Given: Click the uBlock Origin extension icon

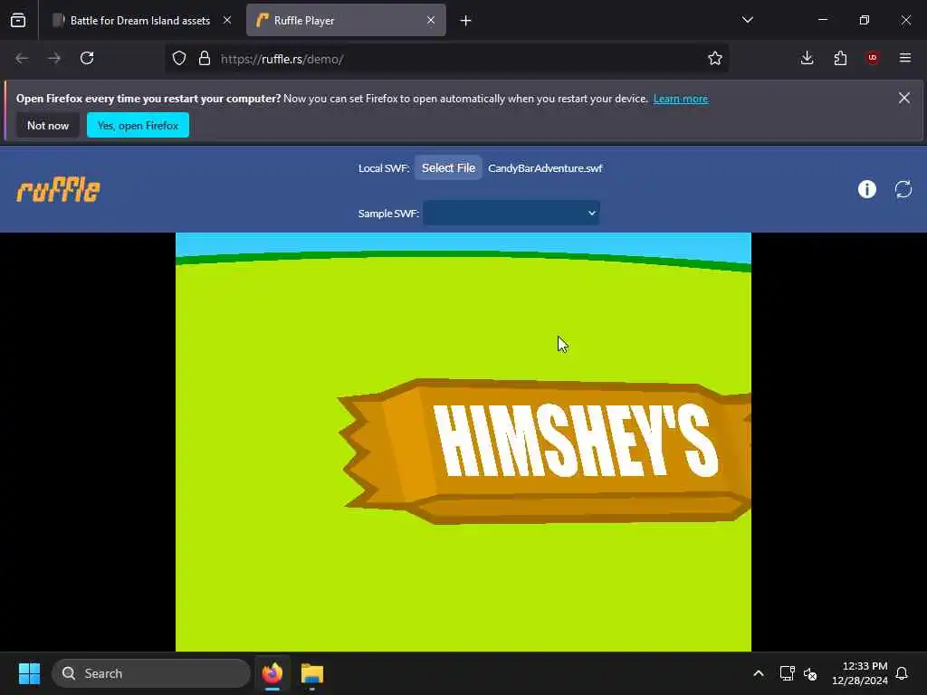Looking at the screenshot, I should (873, 58).
